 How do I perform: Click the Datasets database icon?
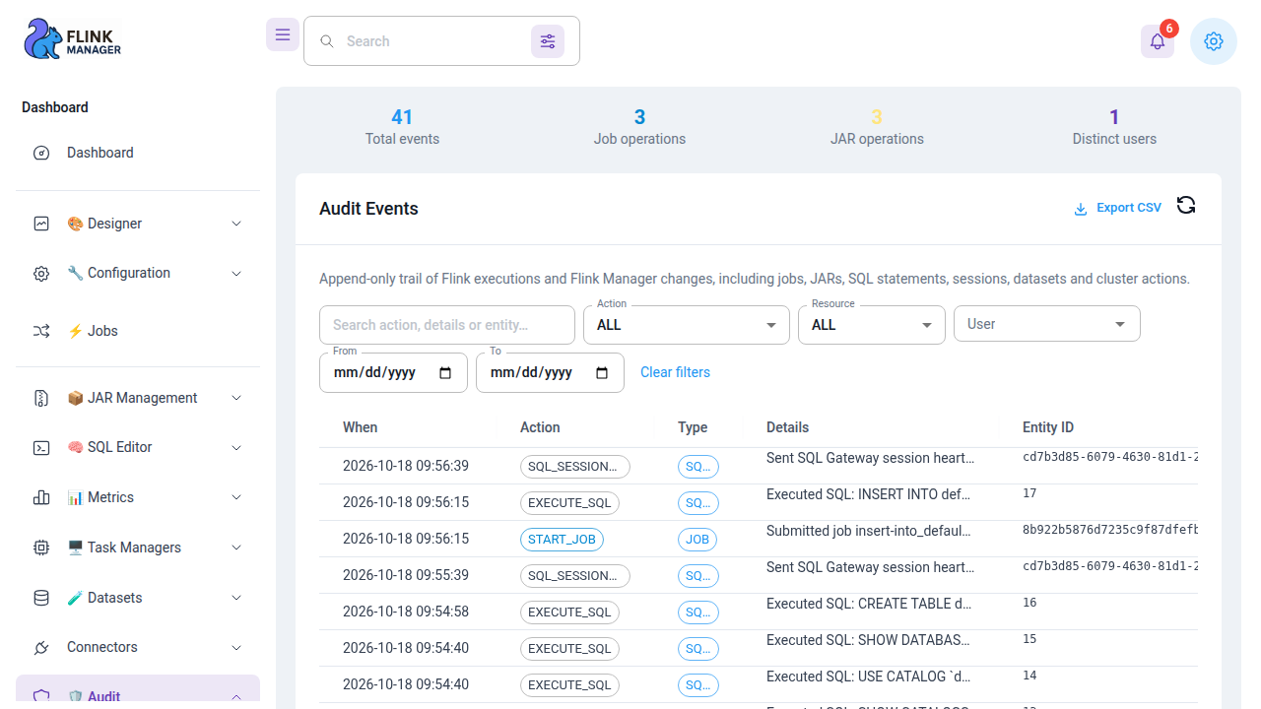[x=41, y=598]
